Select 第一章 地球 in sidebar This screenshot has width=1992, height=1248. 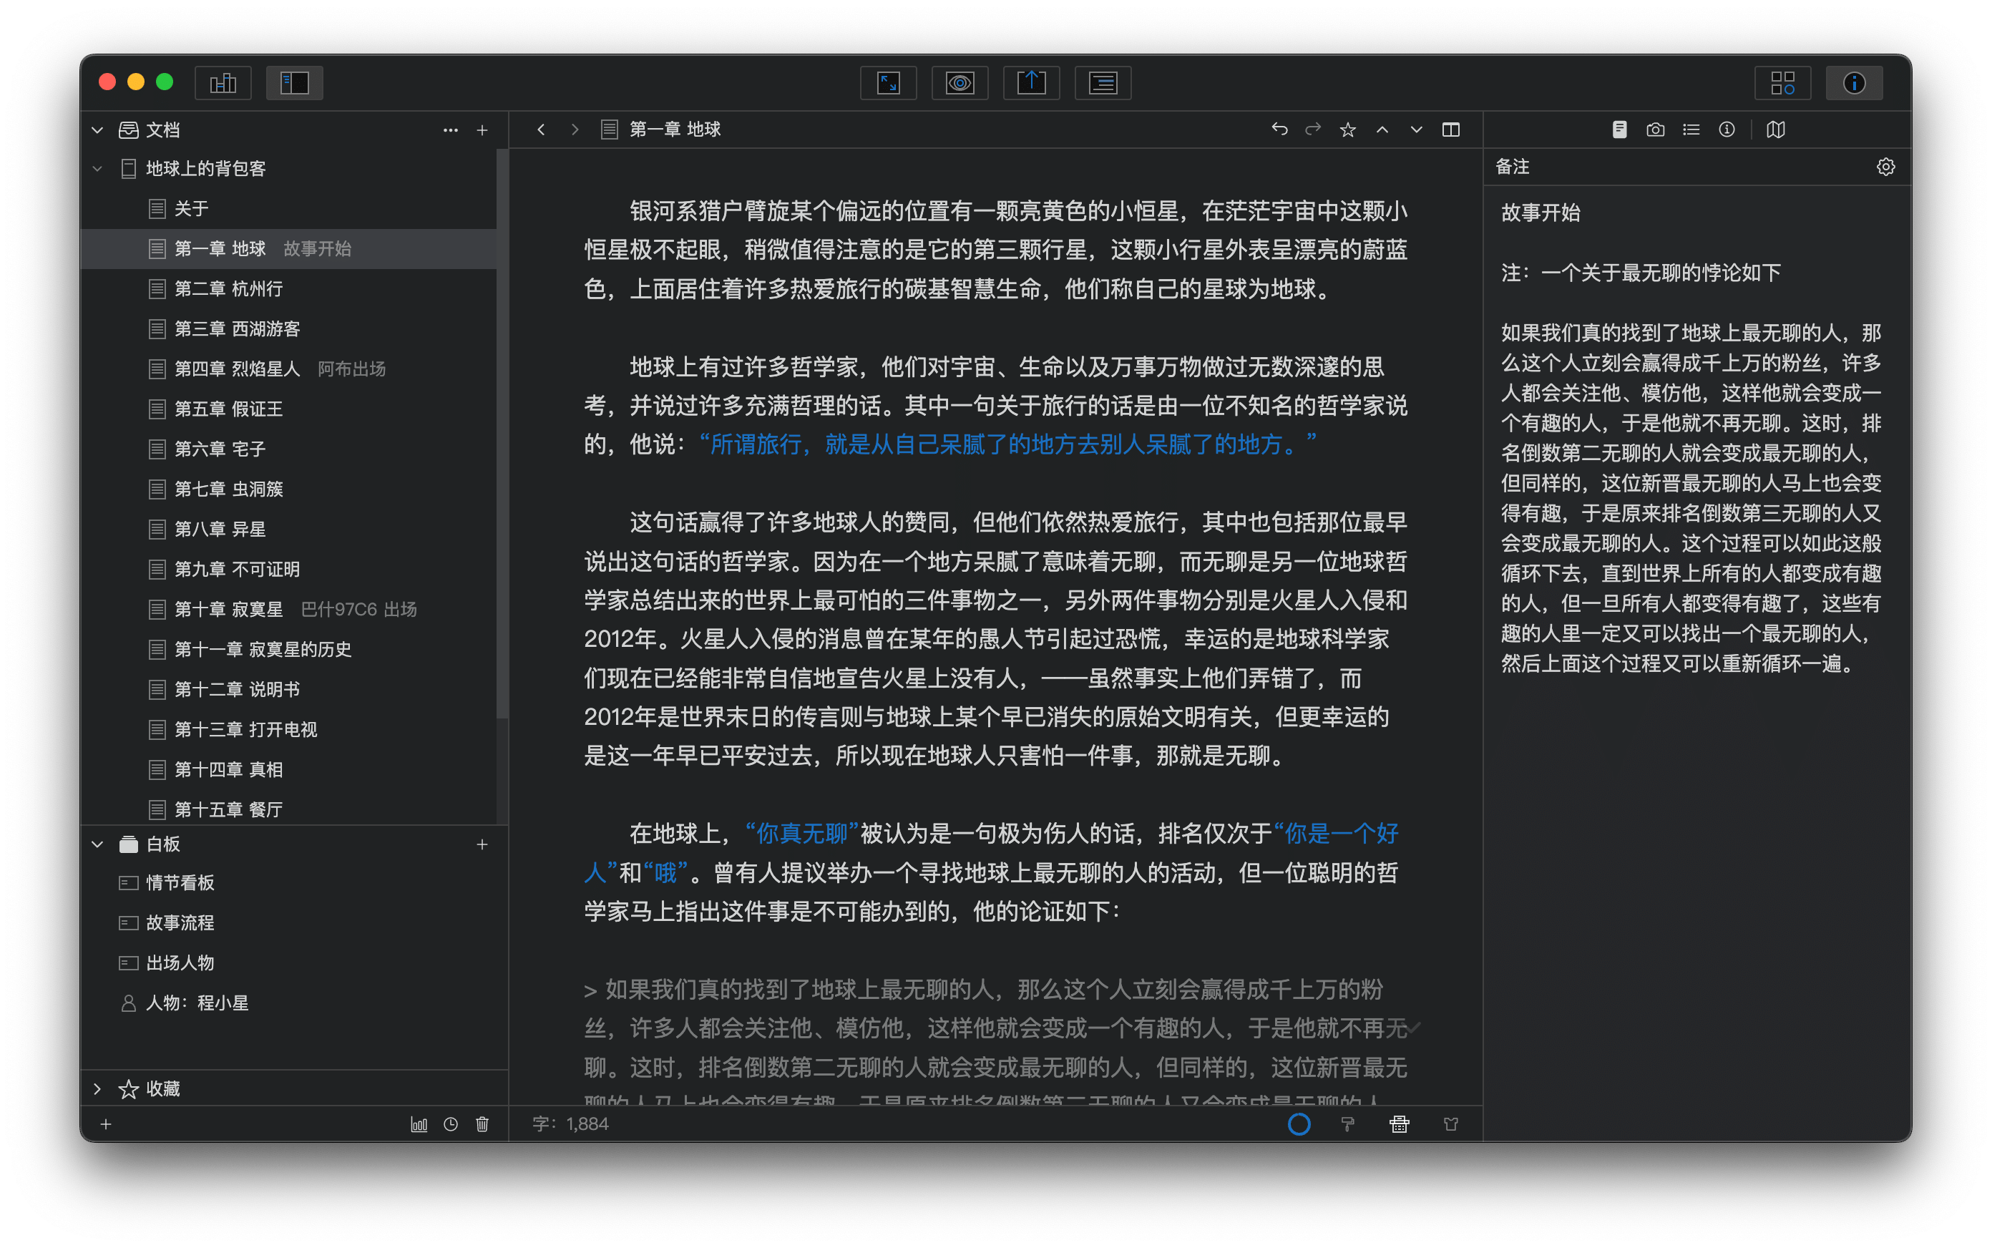(289, 248)
